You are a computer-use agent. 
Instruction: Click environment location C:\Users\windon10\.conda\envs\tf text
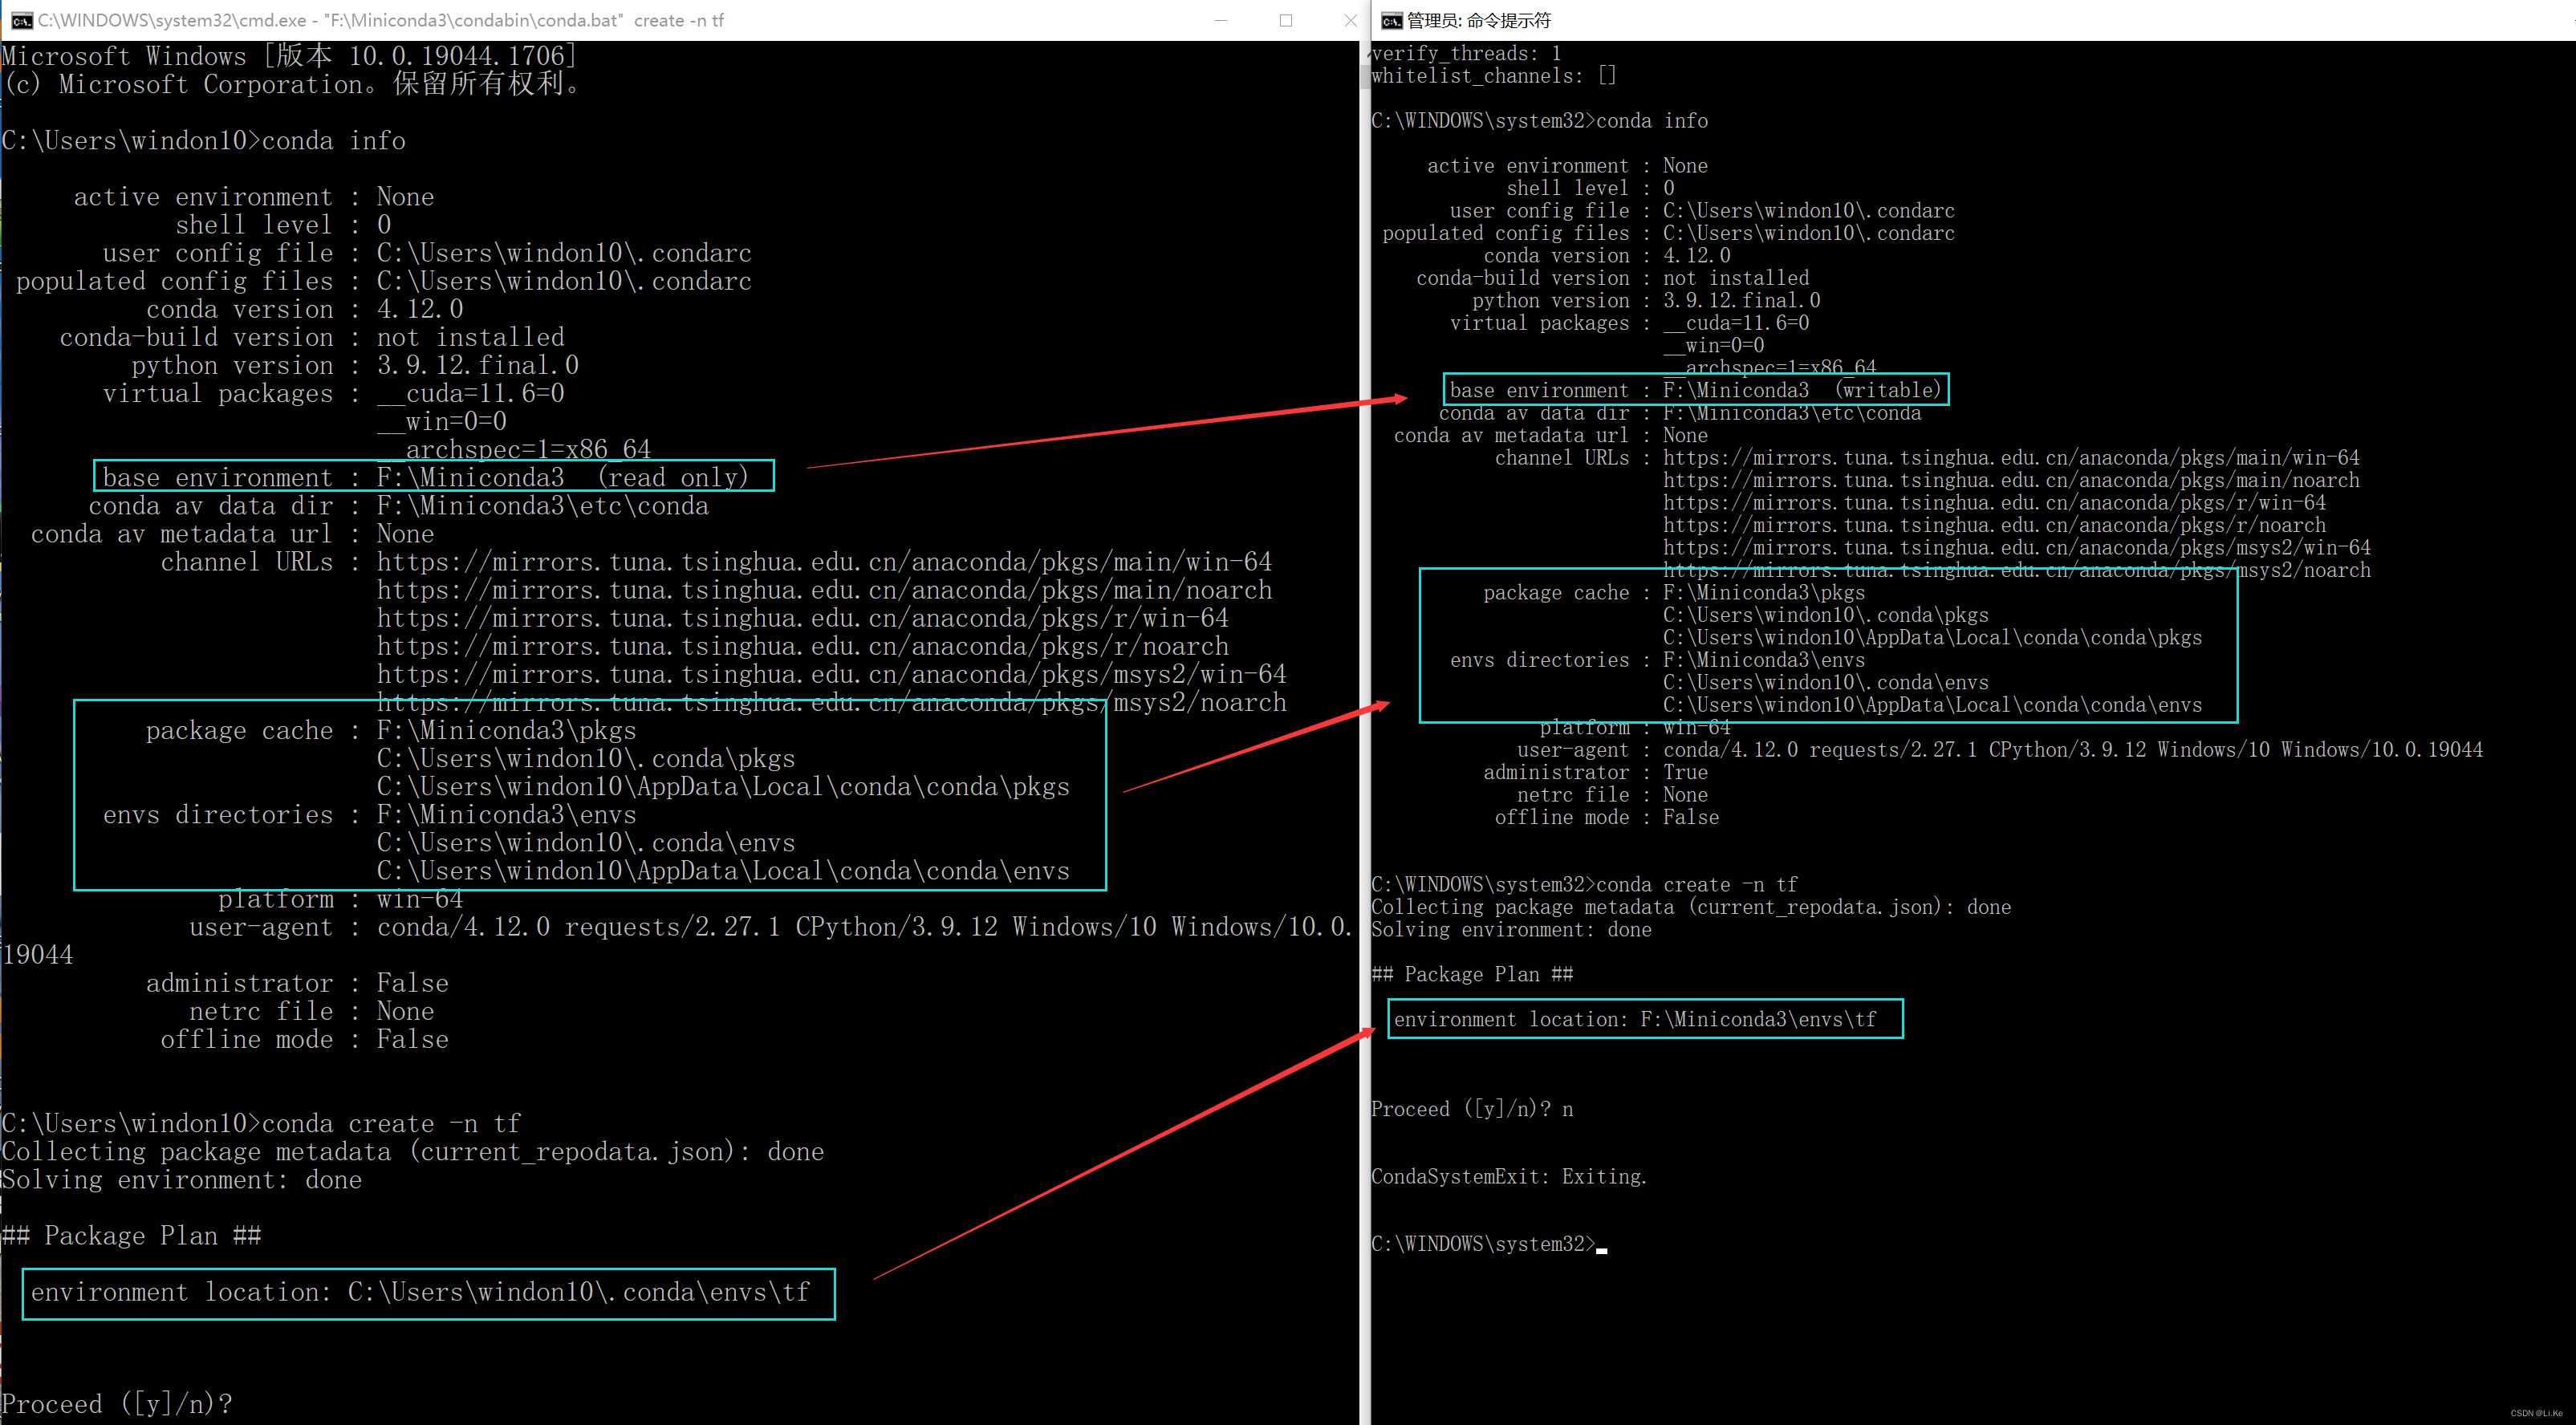click(420, 1292)
